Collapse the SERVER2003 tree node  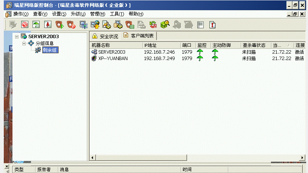point(17,37)
